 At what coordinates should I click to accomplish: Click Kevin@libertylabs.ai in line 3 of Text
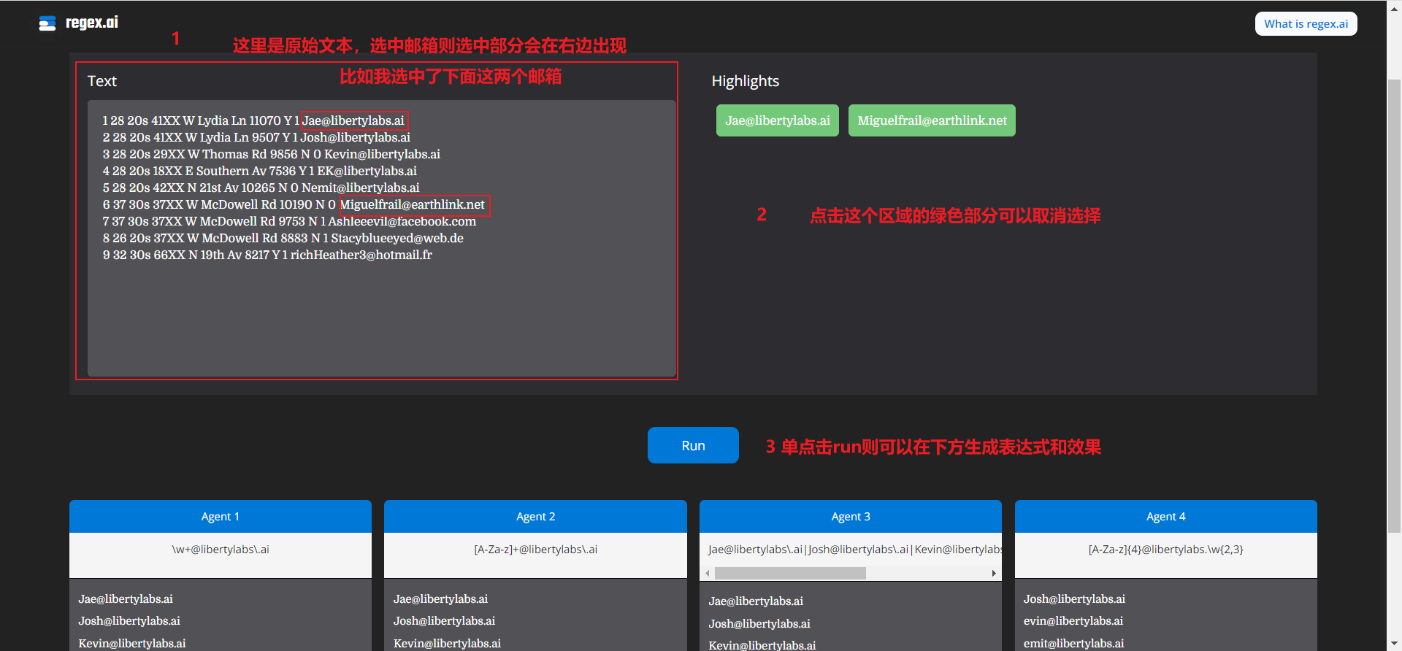[x=382, y=154]
